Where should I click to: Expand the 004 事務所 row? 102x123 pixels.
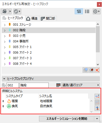click(5, 42)
